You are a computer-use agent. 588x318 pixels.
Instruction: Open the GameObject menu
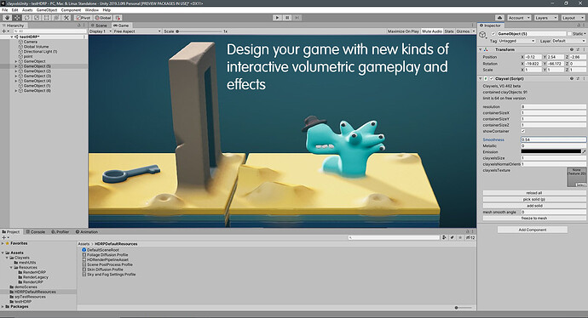[47, 10]
